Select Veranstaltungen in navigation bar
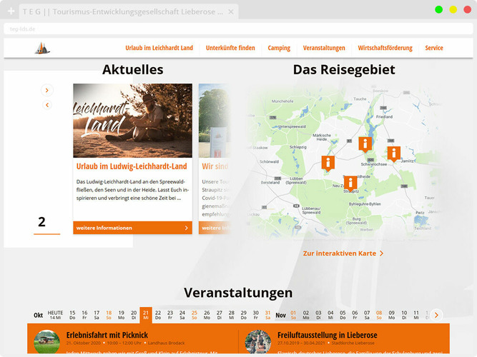The height and width of the screenshot is (357, 477). point(324,48)
